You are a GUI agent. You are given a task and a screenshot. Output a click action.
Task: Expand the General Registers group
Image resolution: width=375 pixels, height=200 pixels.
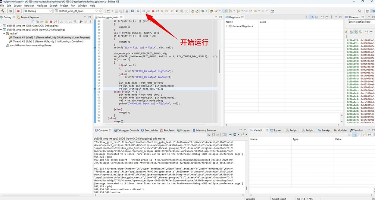tap(227, 26)
